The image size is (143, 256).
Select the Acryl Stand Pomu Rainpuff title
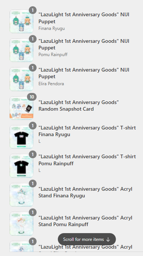[85, 221]
